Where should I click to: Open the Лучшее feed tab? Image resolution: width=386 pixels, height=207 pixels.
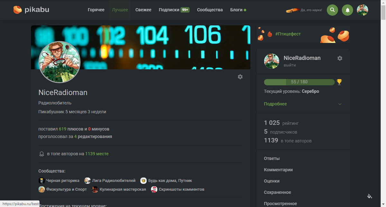pos(120,10)
